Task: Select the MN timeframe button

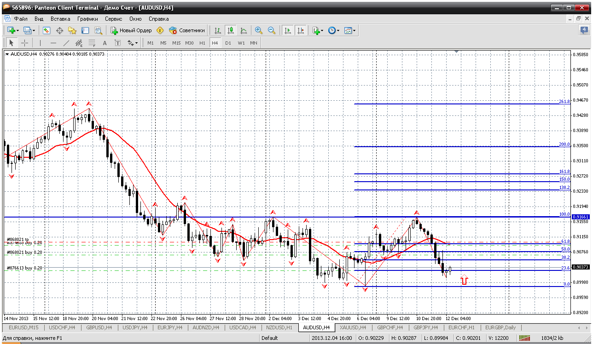Action: click(x=254, y=43)
